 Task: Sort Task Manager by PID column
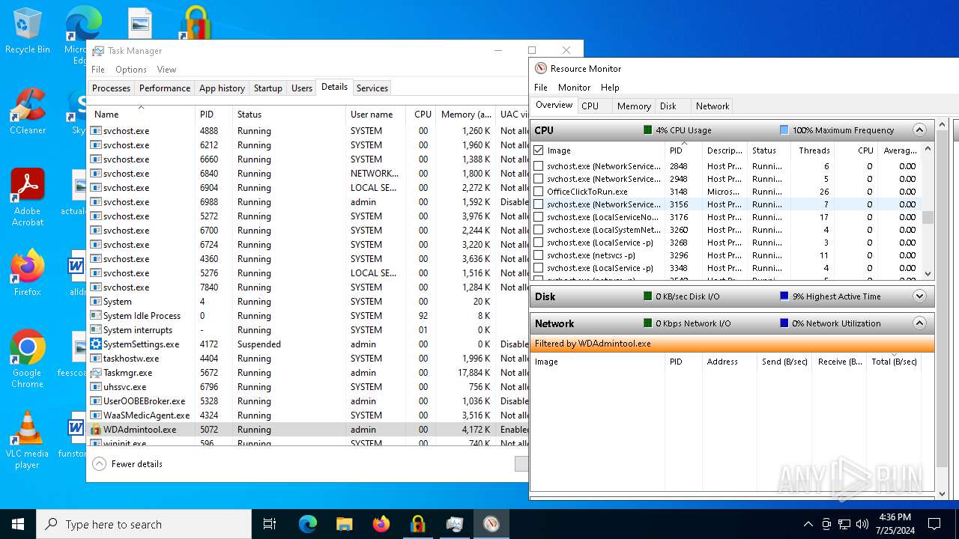(214, 115)
